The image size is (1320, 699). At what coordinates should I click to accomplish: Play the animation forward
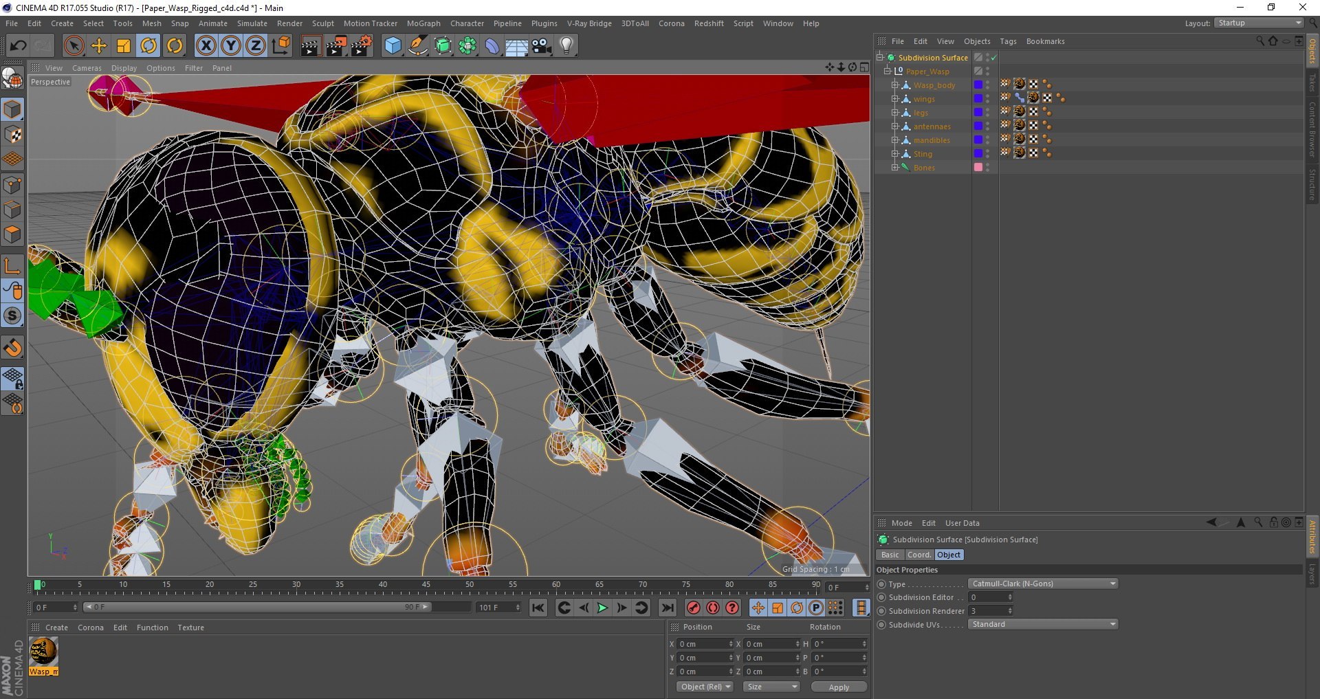(x=602, y=608)
